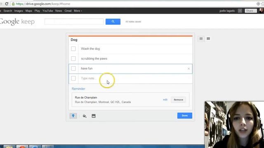Viewport: 264px width, 148px height.
Task: Check the 'scrubbing the paws' checkbox
Action: click(x=73, y=58)
